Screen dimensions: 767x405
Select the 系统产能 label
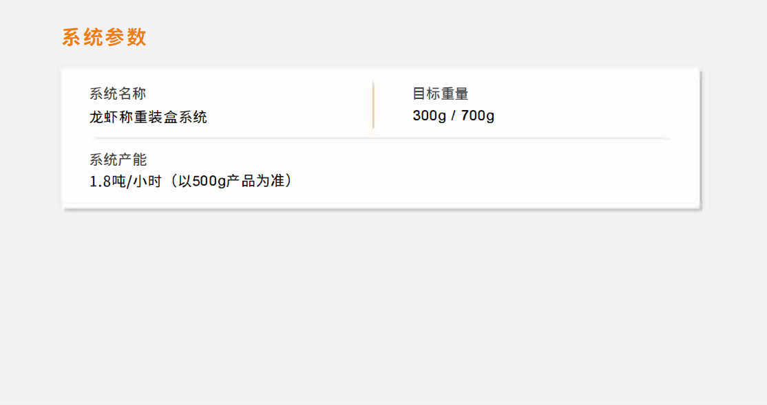tap(118, 160)
